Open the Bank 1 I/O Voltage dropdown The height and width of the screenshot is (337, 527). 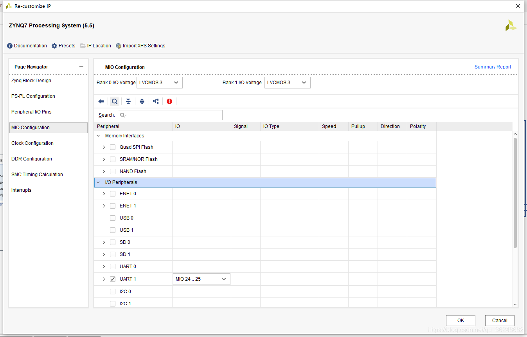click(x=288, y=83)
